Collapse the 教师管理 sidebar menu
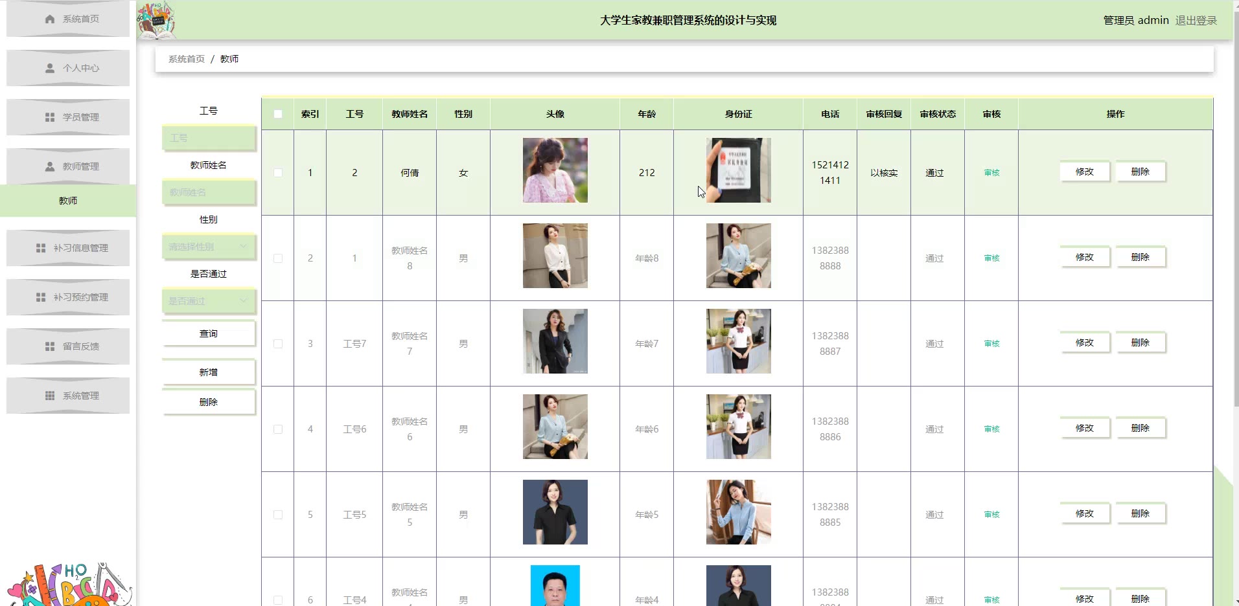The image size is (1239, 606). click(x=68, y=166)
